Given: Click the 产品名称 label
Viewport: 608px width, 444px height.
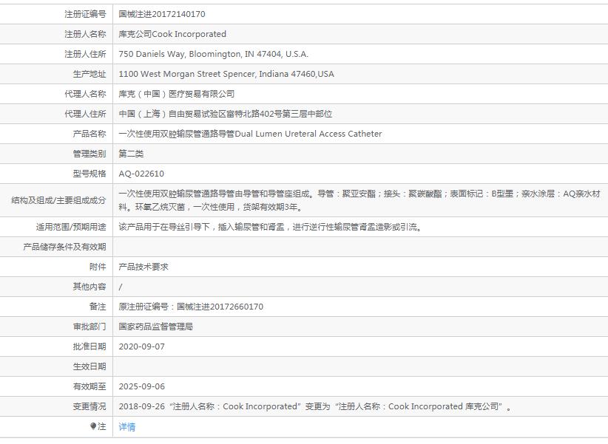Looking at the screenshot, I should click(89, 134).
